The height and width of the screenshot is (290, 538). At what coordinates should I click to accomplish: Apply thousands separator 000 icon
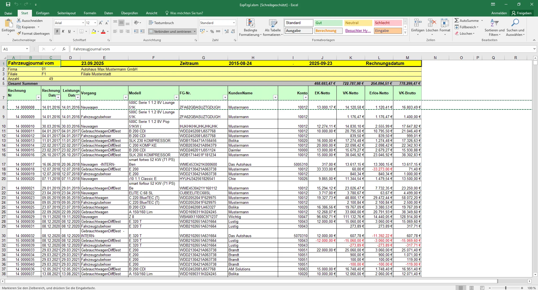(218, 31)
